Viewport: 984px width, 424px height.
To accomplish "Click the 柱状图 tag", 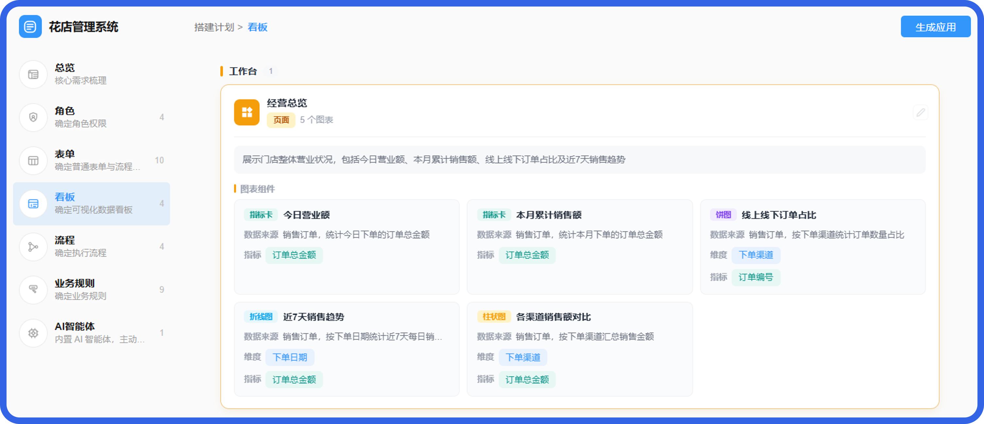I will coord(494,317).
